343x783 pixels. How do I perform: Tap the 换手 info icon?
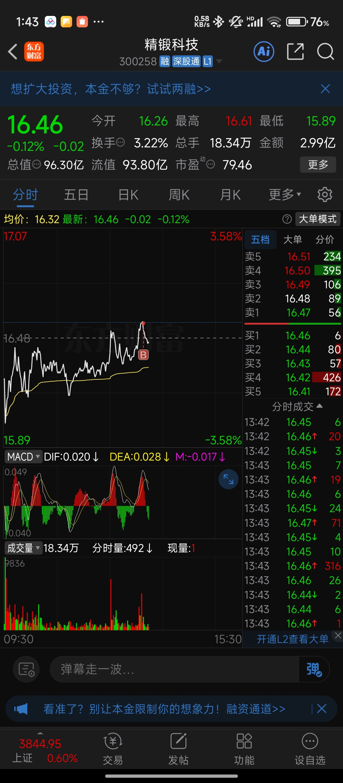(x=121, y=142)
